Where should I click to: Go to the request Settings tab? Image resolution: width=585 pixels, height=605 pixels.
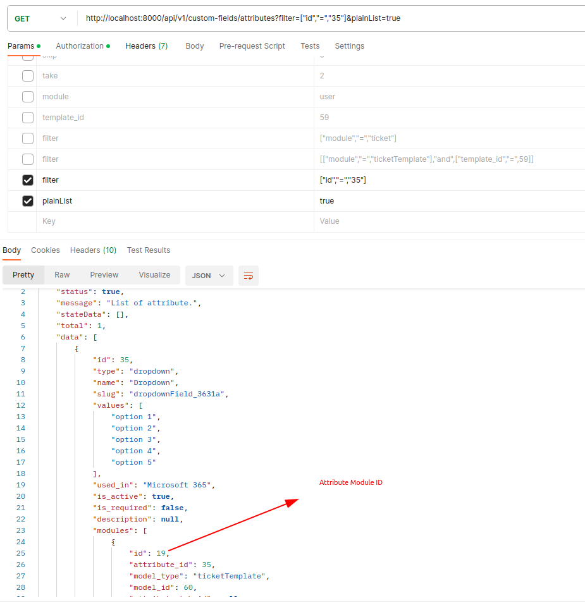click(349, 46)
